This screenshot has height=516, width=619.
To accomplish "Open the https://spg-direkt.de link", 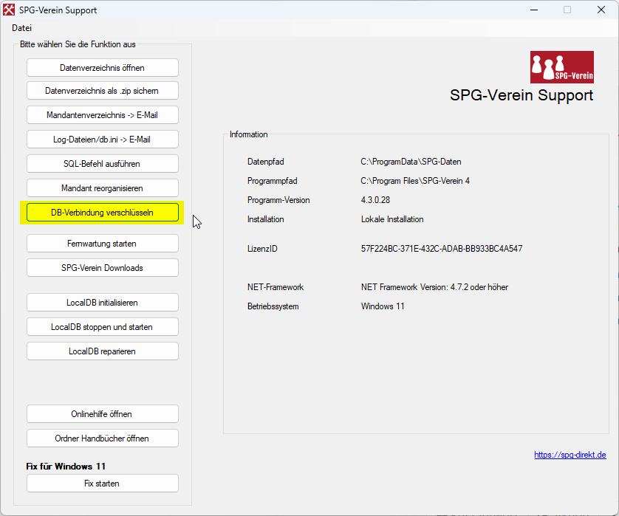I will point(570,455).
